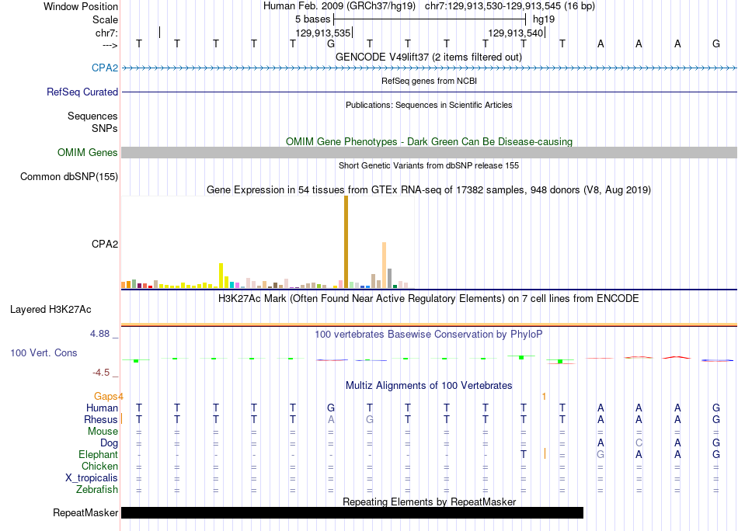This screenshot has width=738, height=531.
Task: Click the Short Genetic Variants dbSNP title
Action: click(x=429, y=165)
